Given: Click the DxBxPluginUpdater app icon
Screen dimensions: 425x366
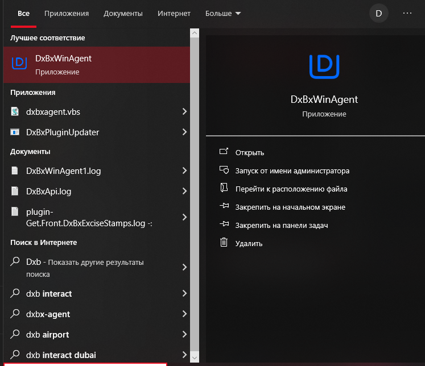Looking at the screenshot, I should point(15,132).
